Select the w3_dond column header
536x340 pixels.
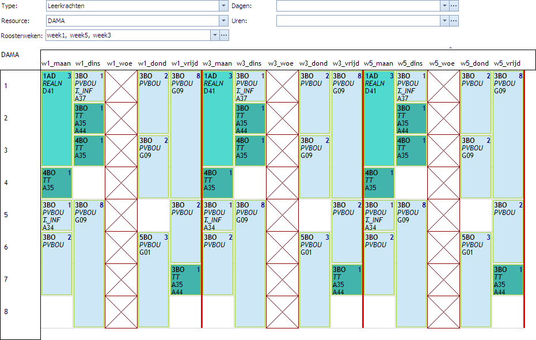point(313,63)
